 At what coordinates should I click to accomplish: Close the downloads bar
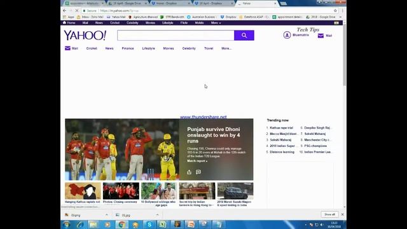pyautogui.click(x=342, y=214)
